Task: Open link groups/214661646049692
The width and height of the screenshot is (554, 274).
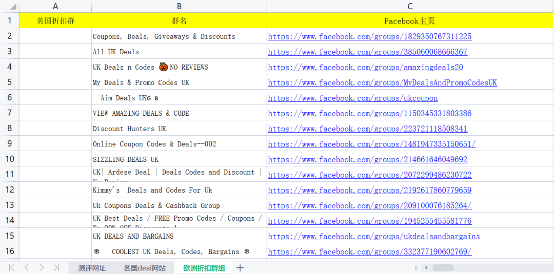Action: [x=367, y=160]
